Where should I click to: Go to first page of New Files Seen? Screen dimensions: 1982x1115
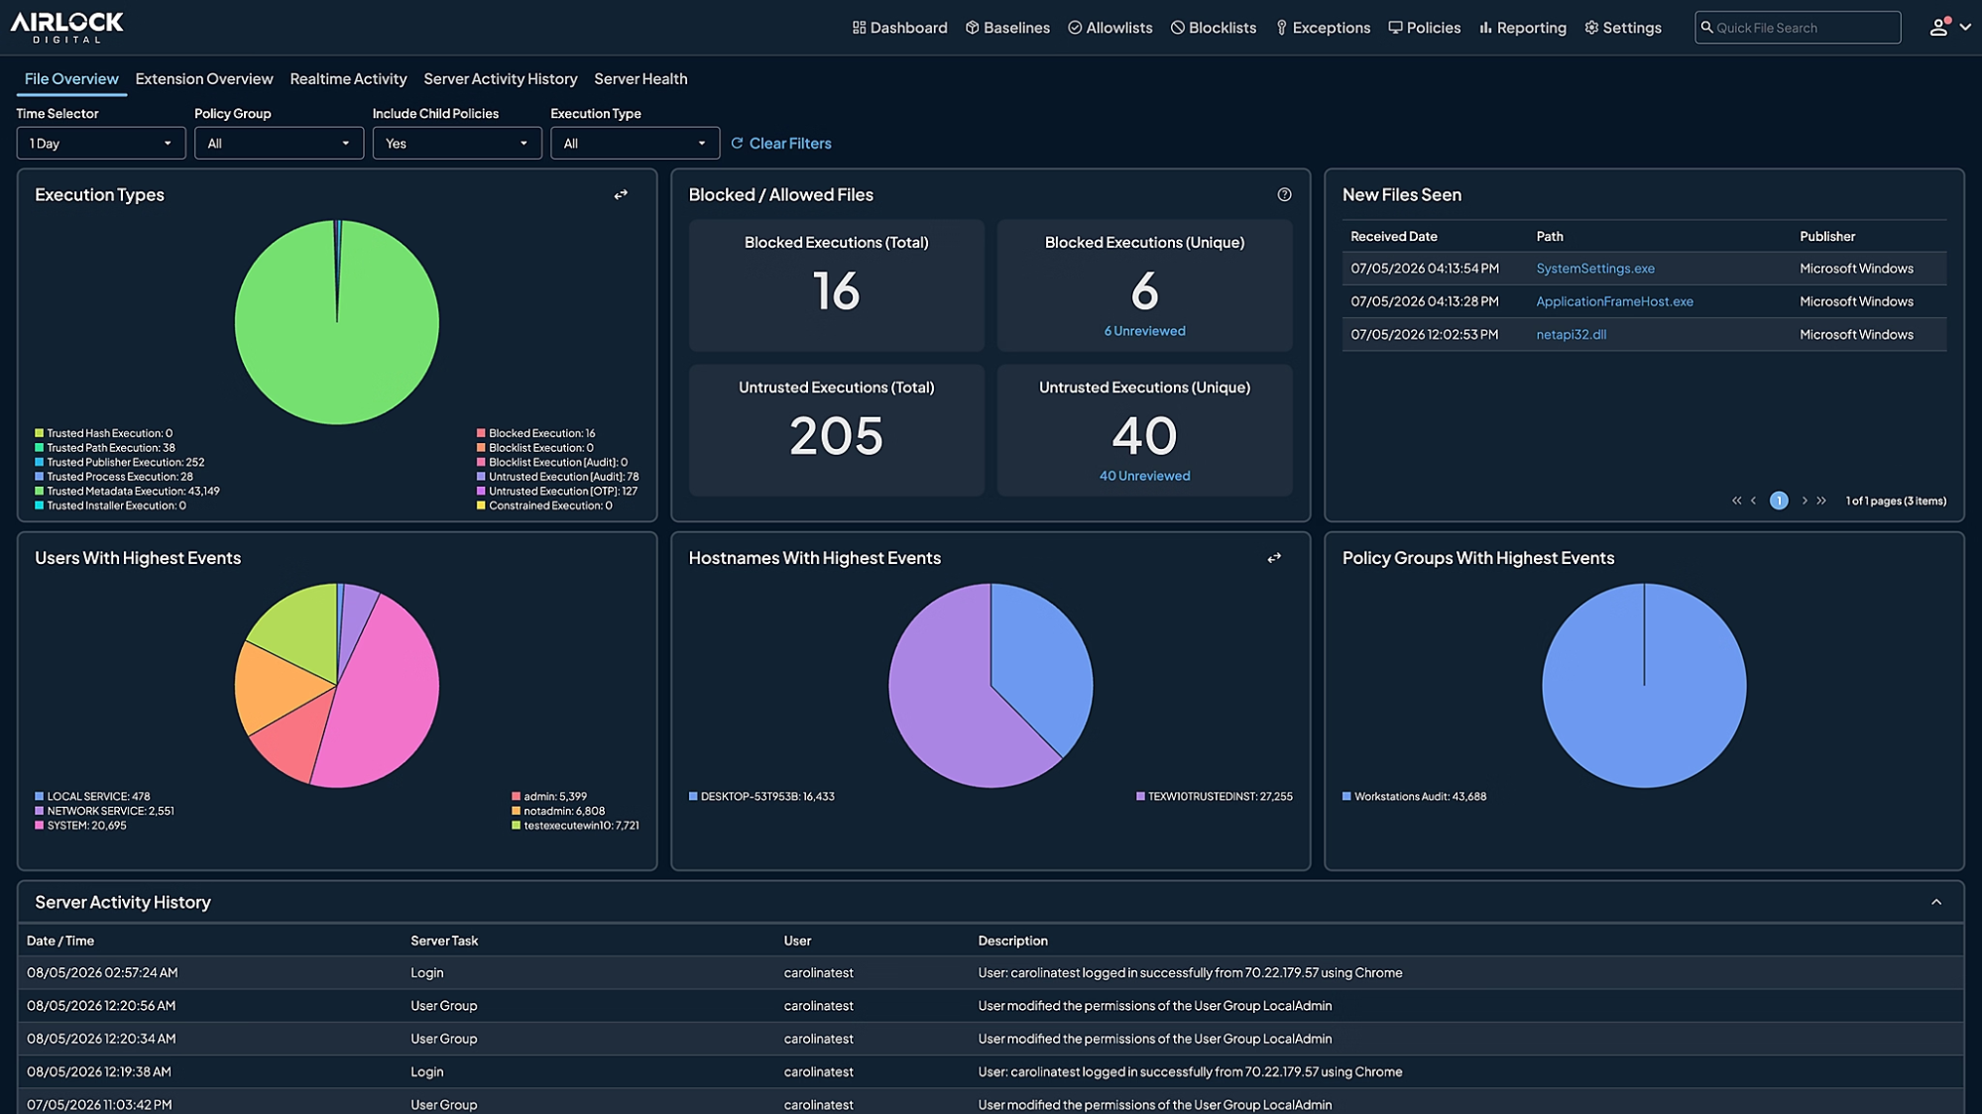click(1736, 502)
